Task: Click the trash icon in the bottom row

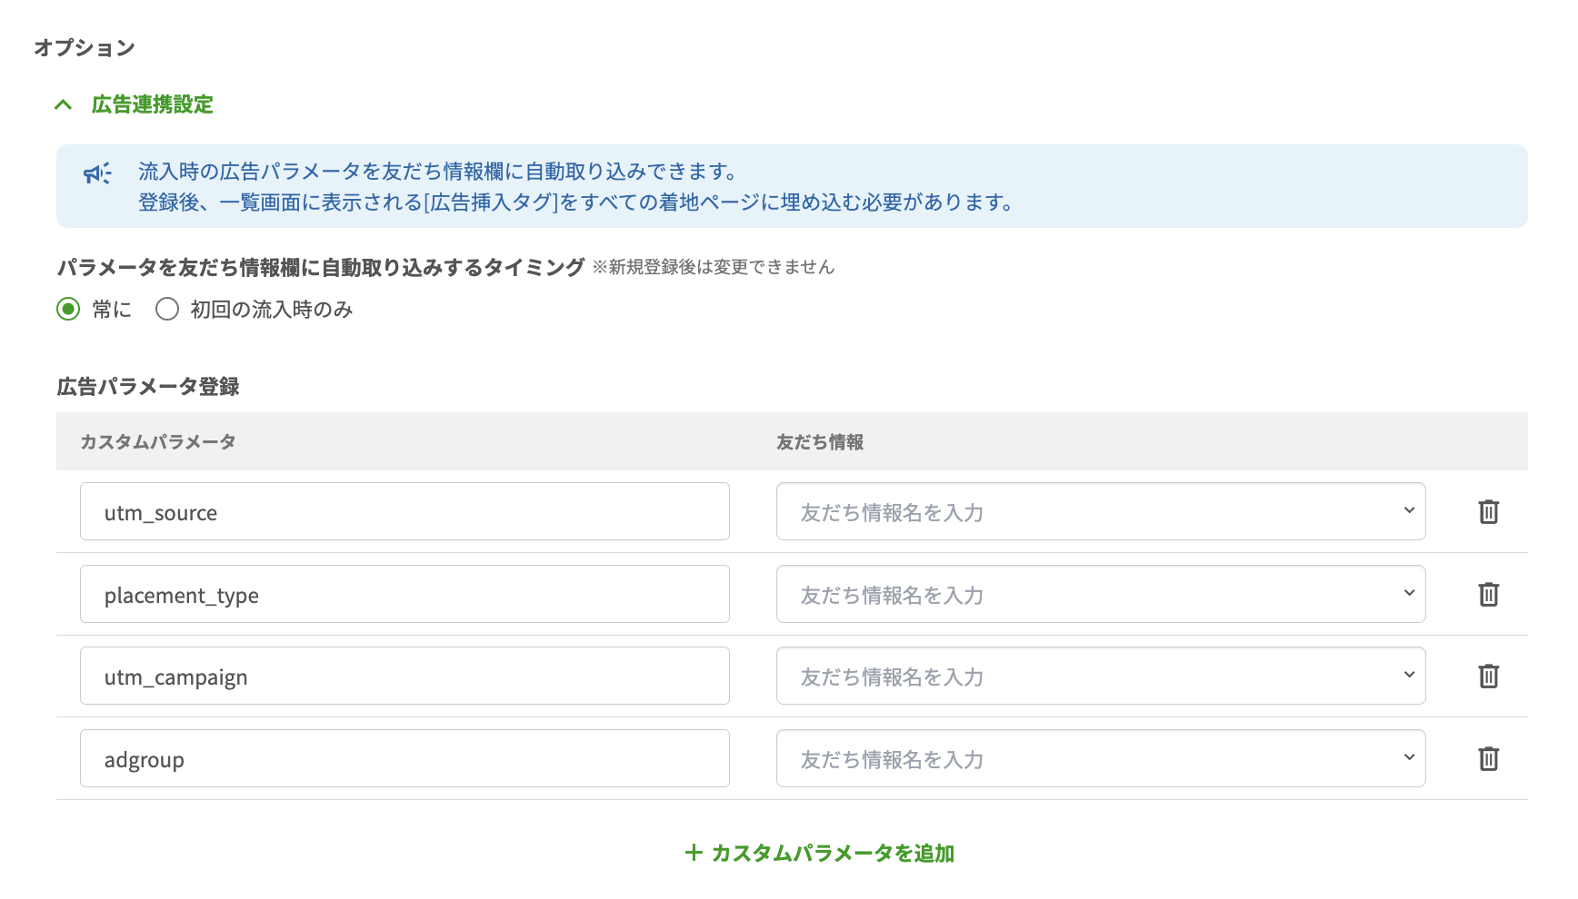Action: [1489, 756]
